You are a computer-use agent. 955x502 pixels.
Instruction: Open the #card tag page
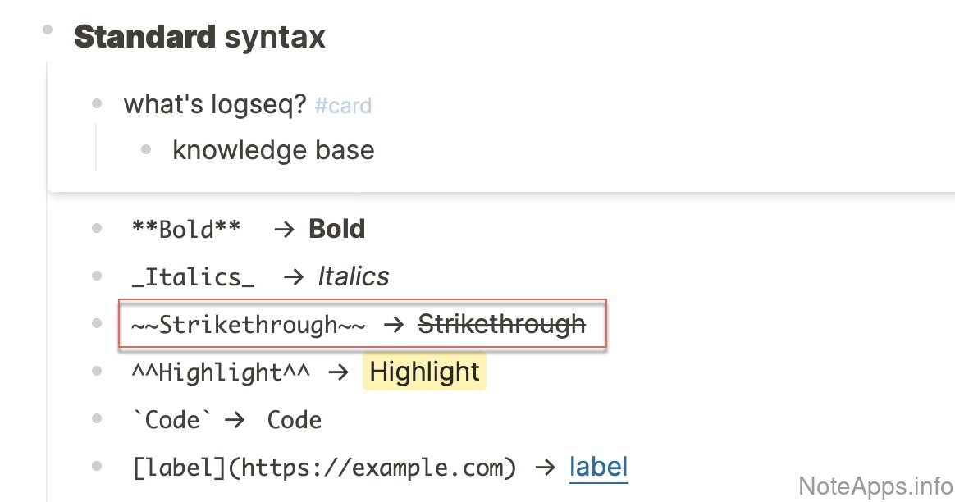pyautogui.click(x=343, y=106)
